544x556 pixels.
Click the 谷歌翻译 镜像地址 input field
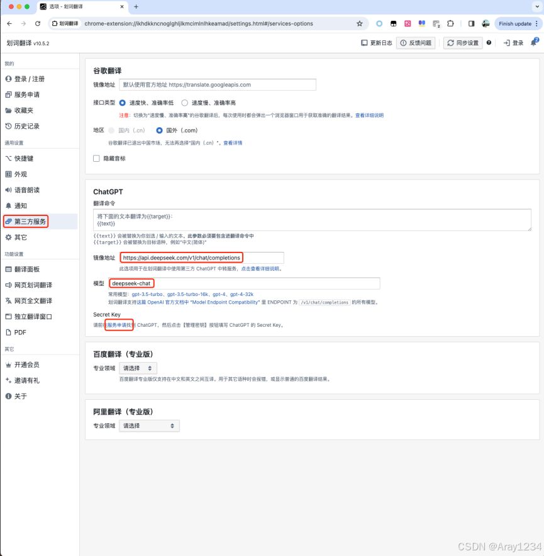(218, 85)
